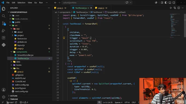Open Source Control view with badge
186x104 pixels.
tap(4, 23)
